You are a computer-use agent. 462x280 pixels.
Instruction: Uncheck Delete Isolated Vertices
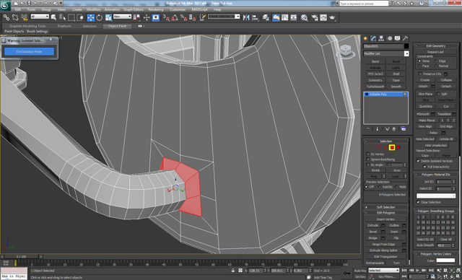[x=418, y=161]
